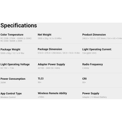Click the Specifications heading

19,26
